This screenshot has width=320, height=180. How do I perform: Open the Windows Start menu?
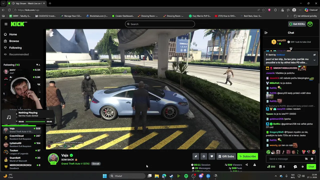pyautogui.click(x=105, y=176)
